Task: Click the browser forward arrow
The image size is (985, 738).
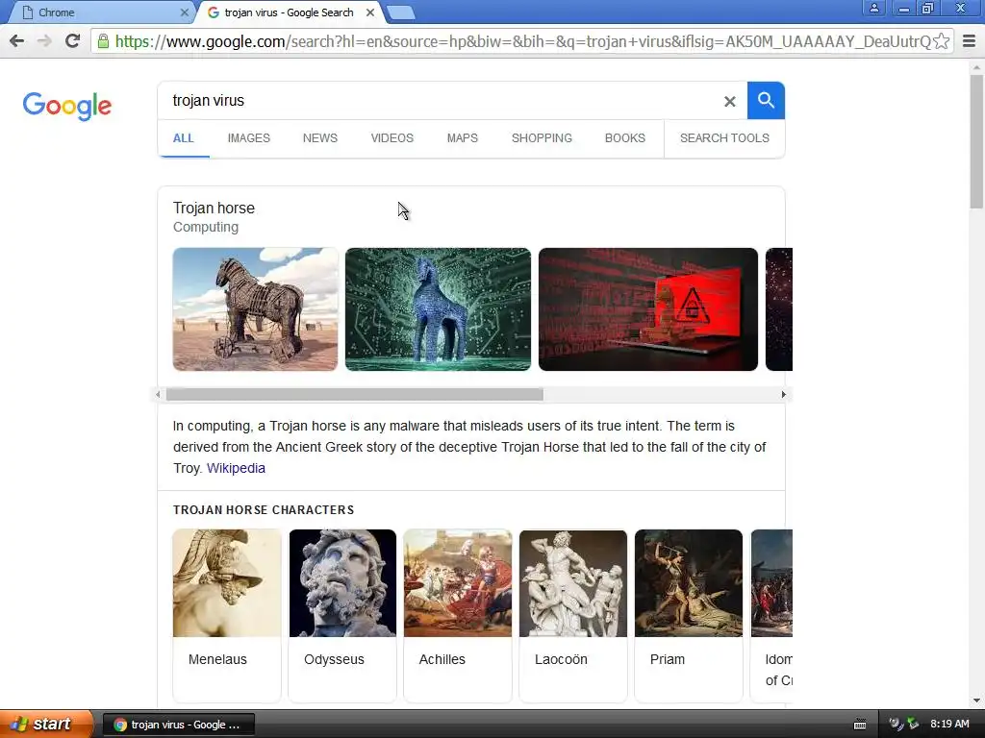Action: [44, 41]
